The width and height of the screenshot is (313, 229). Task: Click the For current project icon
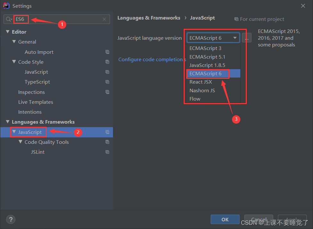[236, 19]
